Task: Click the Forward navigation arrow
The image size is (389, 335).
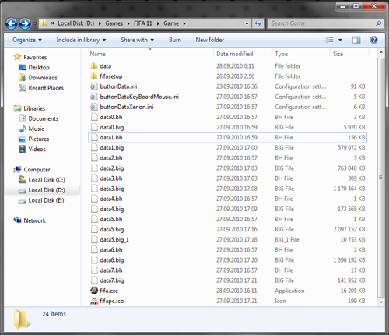Action: coord(25,23)
